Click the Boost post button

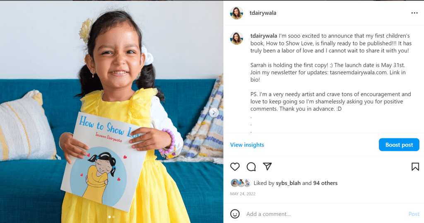tap(399, 145)
